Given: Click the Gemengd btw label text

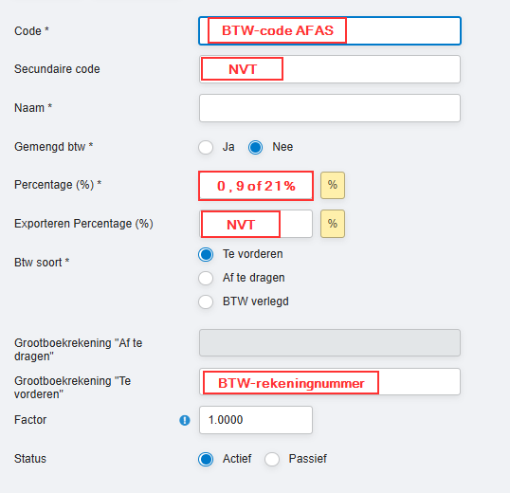Looking at the screenshot, I should (54, 147).
